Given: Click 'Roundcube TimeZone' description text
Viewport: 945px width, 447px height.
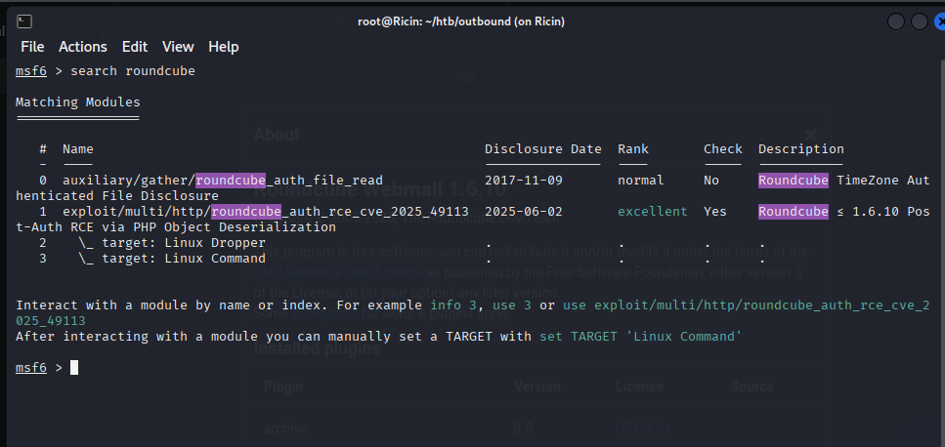Looking at the screenshot, I should (x=828, y=181).
